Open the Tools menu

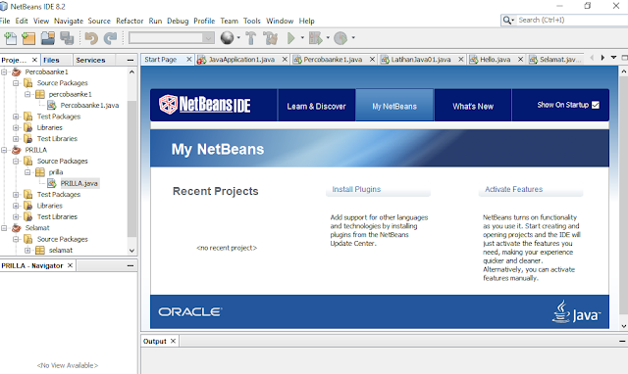click(252, 21)
